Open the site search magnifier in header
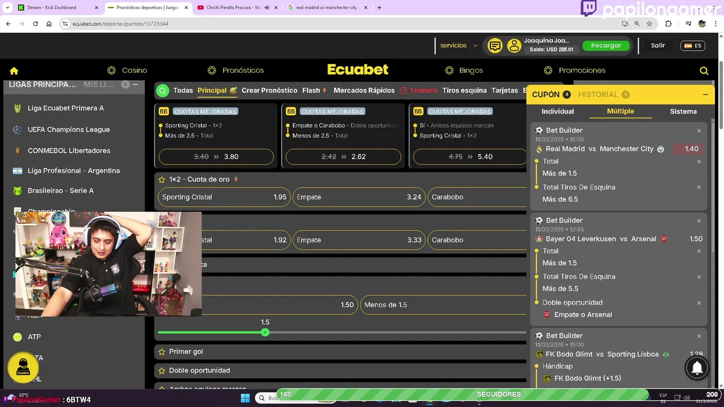The width and height of the screenshot is (724, 407). [704, 71]
